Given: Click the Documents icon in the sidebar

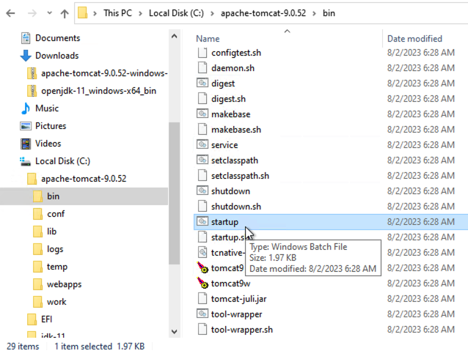Looking at the screenshot, I should point(26,38).
